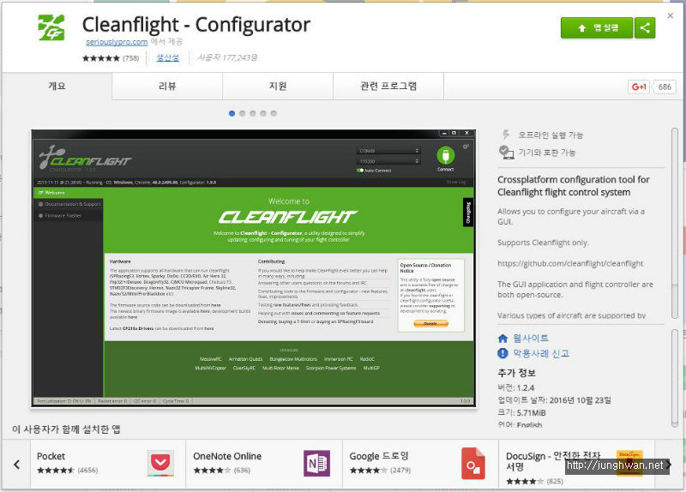
Task: Open the COM port dropdown in screenshot
Action: click(389, 151)
